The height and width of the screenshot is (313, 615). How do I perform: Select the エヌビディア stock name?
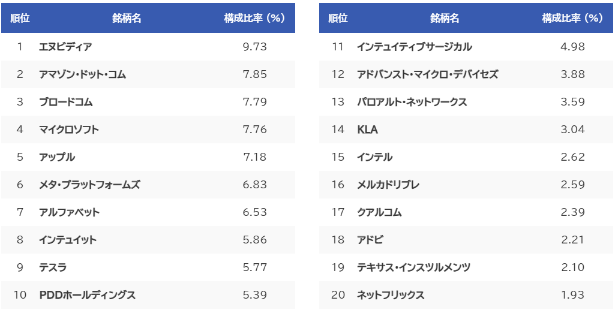[65, 47]
